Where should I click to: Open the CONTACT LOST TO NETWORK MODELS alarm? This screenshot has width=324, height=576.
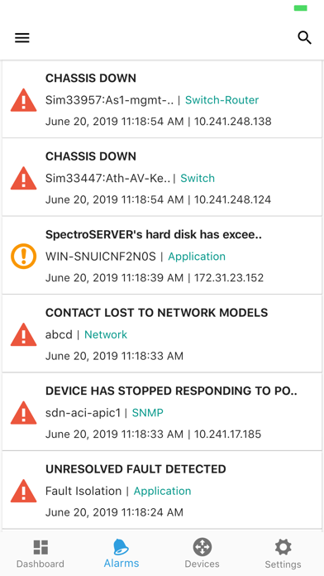(162, 334)
